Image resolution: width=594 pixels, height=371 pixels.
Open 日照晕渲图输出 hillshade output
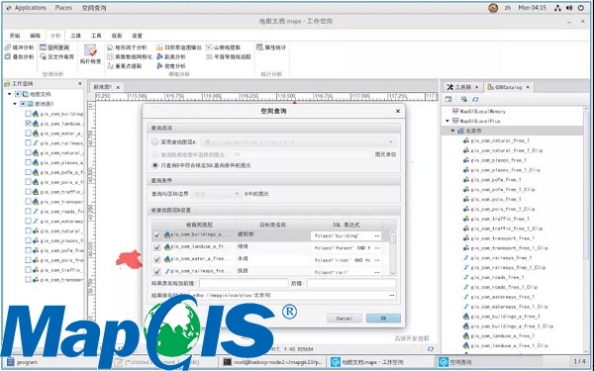tap(179, 47)
